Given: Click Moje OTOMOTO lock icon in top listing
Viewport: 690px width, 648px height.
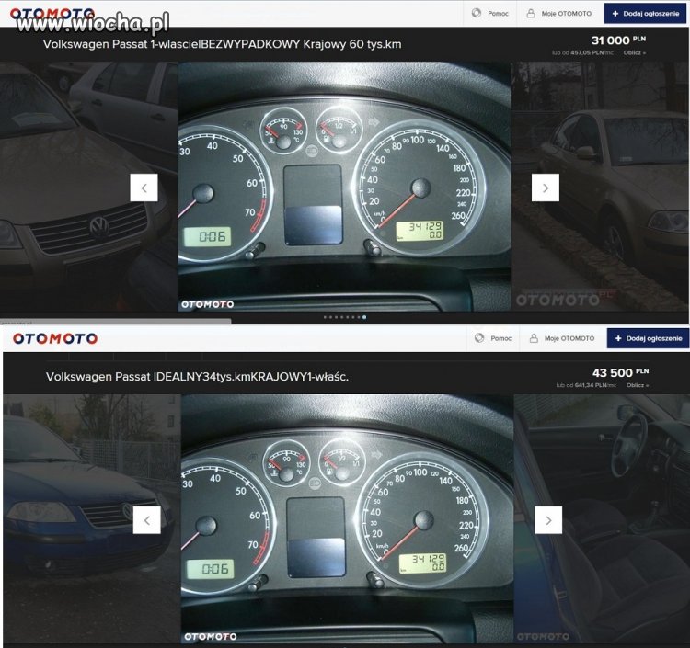Looking at the screenshot, I should point(531,13).
